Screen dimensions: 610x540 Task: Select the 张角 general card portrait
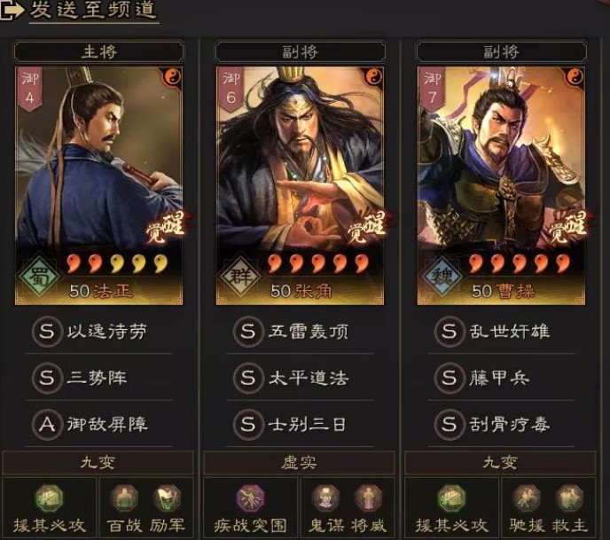coord(300,185)
